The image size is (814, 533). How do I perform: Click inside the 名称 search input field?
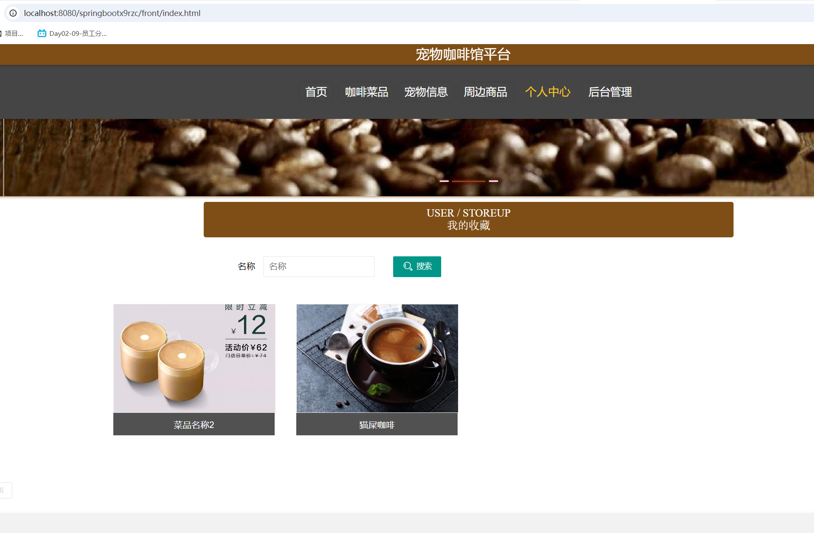(319, 266)
